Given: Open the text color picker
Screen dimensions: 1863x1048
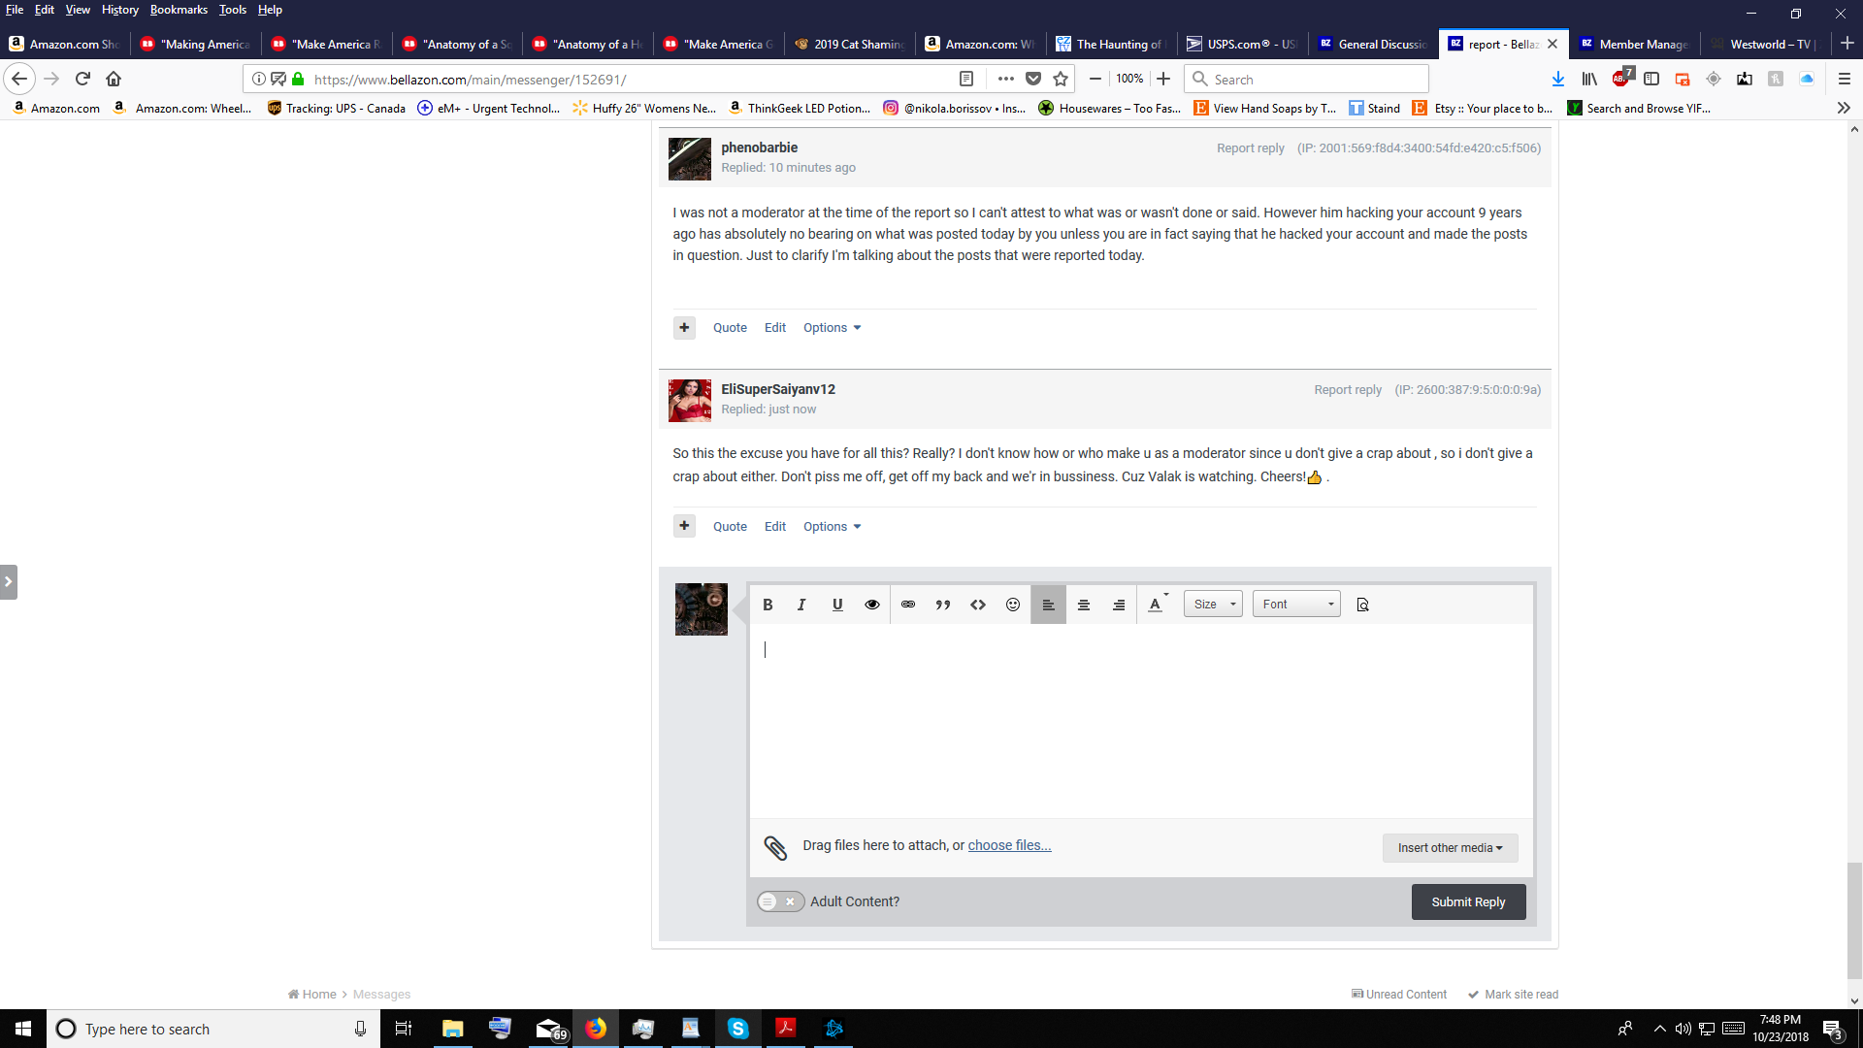Looking at the screenshot, I should (x=1156, y=605).
